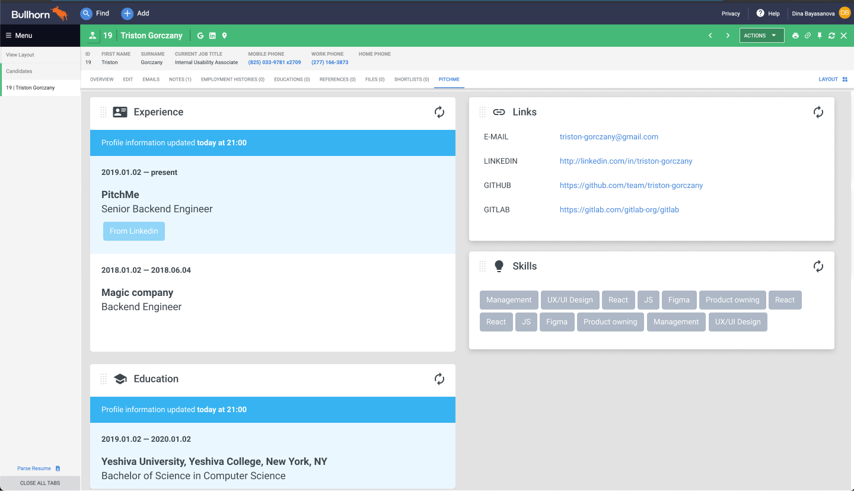The image size is (854, 491).
Task: Close the candidate record with X
Action: point(844,36)
